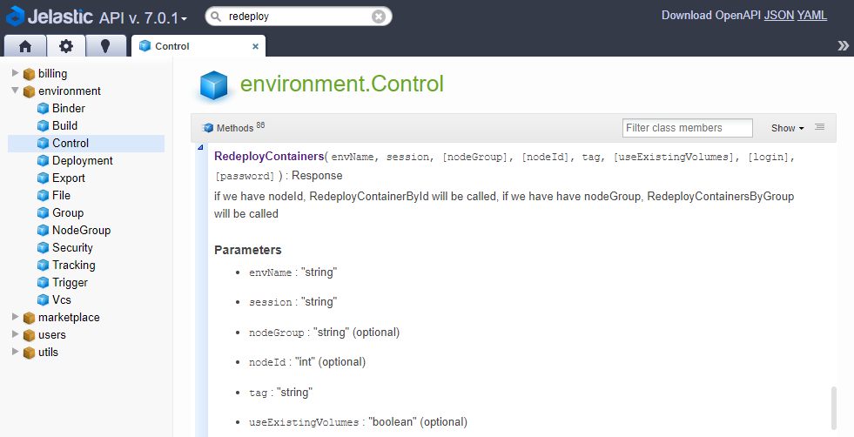Open the File class
Viewport: 854px width, 437px height.
62,195
